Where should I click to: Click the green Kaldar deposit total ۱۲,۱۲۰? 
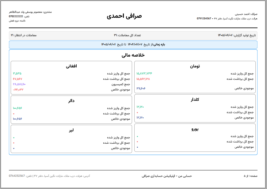coord(140,107)
